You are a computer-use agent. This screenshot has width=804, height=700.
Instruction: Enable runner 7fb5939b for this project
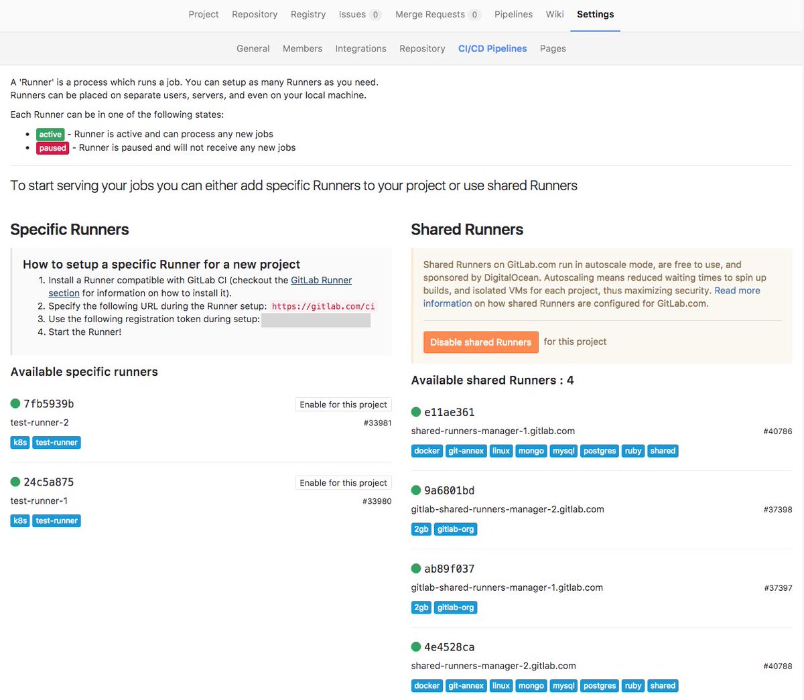pos(343,405)
